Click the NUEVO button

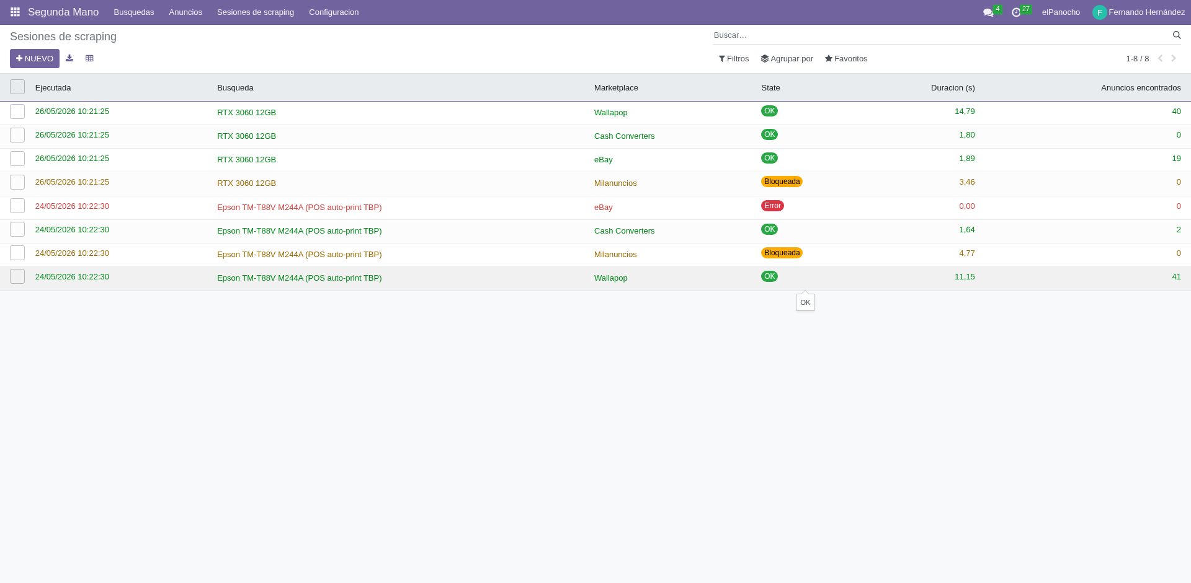pyautogui.click(x=35, y=58)
